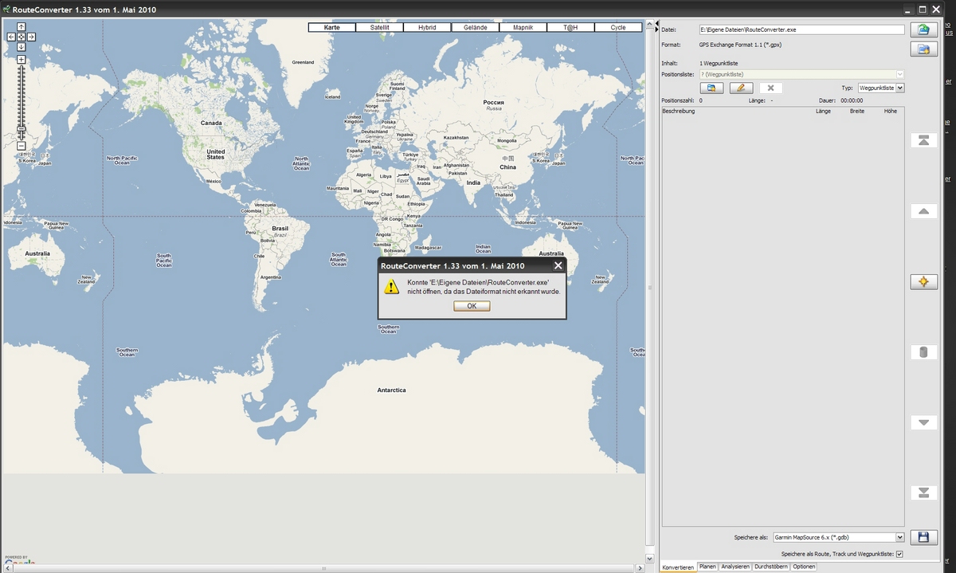The height and width of the screenshot is (573, 956).
Task: Pan the map right with arrow
Action: click(32, 37)
